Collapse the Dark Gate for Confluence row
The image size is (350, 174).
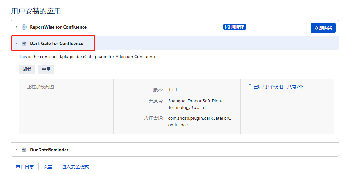(16, 44)
